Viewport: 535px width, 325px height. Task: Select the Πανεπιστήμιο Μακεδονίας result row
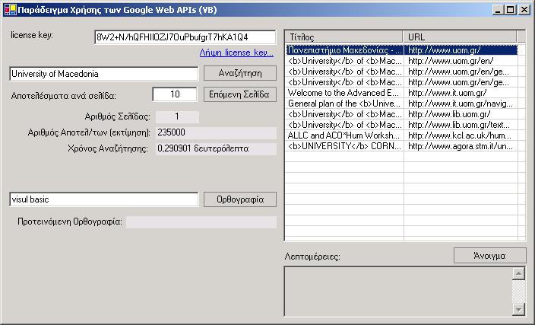coord(401,50)
